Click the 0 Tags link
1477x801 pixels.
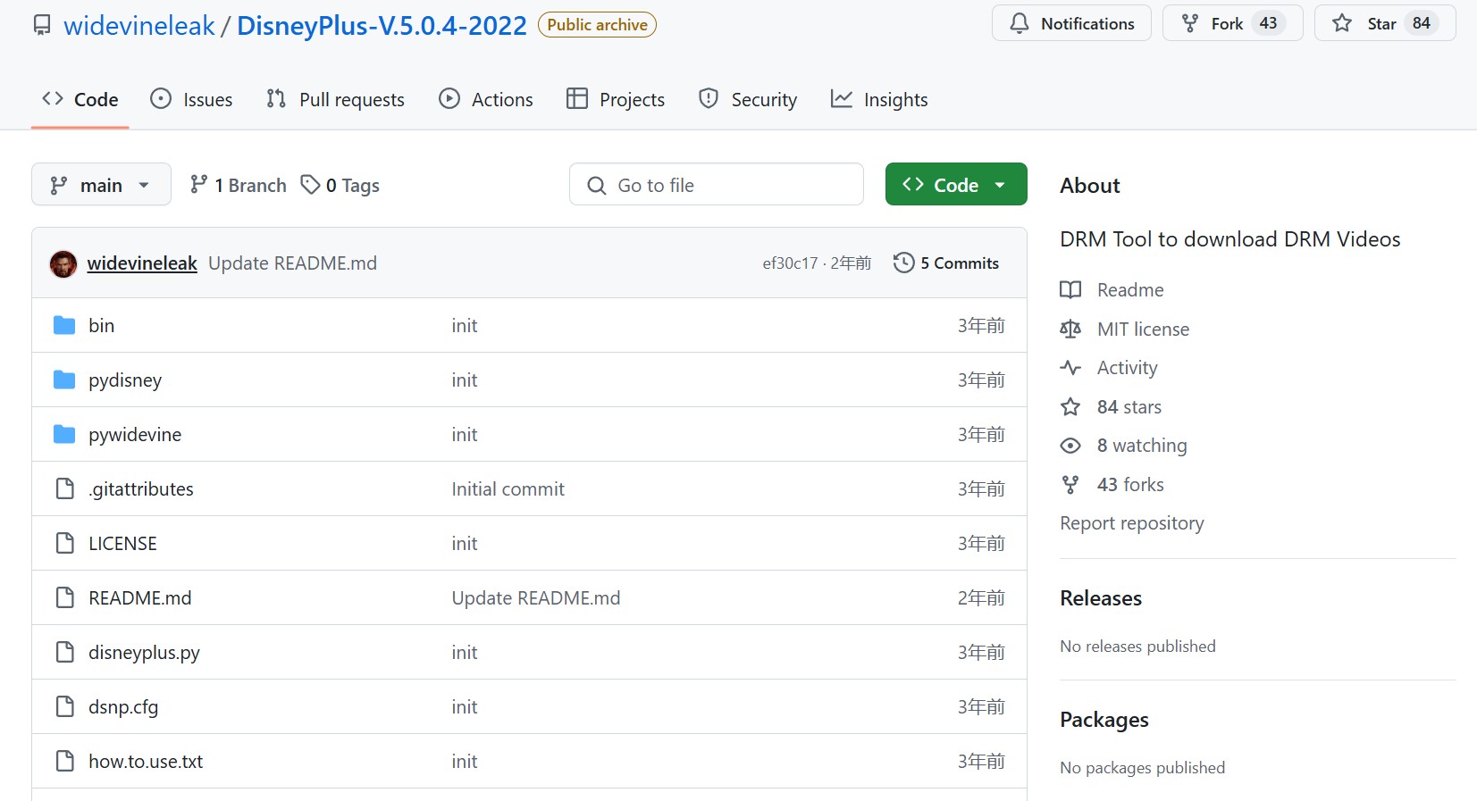340,185
